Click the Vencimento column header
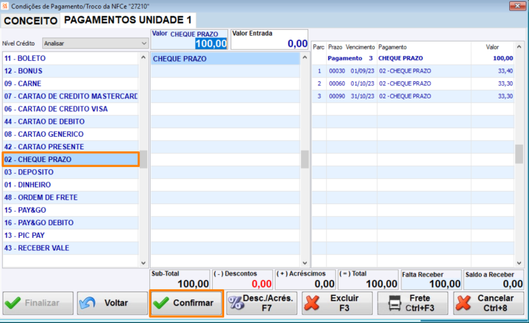The image size is (529, 323). coord(360,47)
